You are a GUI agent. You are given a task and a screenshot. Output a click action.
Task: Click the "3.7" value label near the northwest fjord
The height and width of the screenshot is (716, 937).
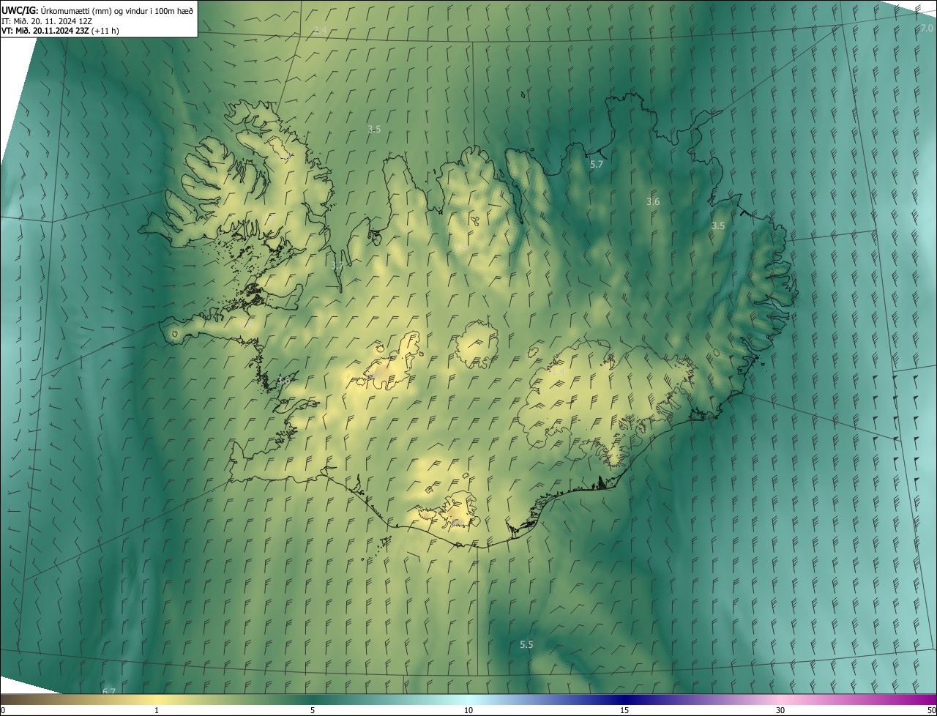337,265
